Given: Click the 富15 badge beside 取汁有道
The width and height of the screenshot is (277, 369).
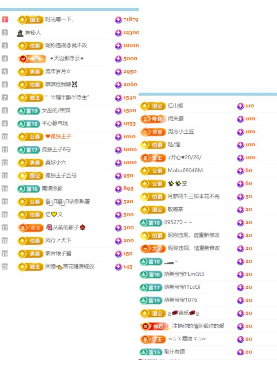Looking at the screenshot, I should tap(151, 352).
